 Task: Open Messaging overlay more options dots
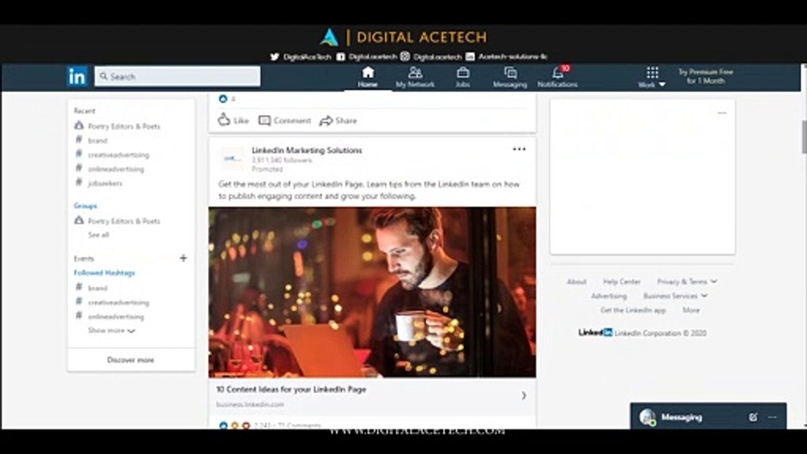pos(772,417)
